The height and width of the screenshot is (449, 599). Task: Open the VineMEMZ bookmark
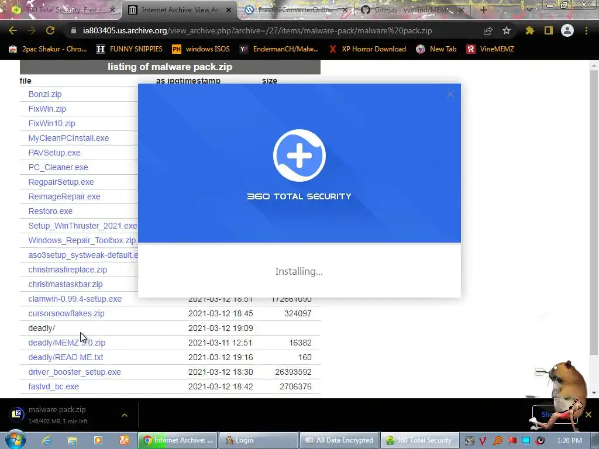click(491, 49)
